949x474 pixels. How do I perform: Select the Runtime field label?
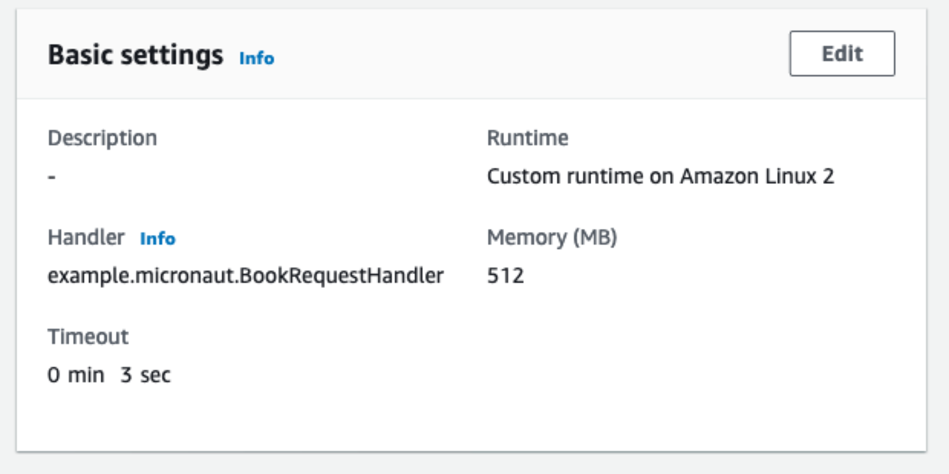527,138
